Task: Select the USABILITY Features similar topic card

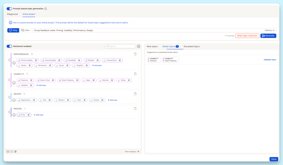Action: (154, 60)
